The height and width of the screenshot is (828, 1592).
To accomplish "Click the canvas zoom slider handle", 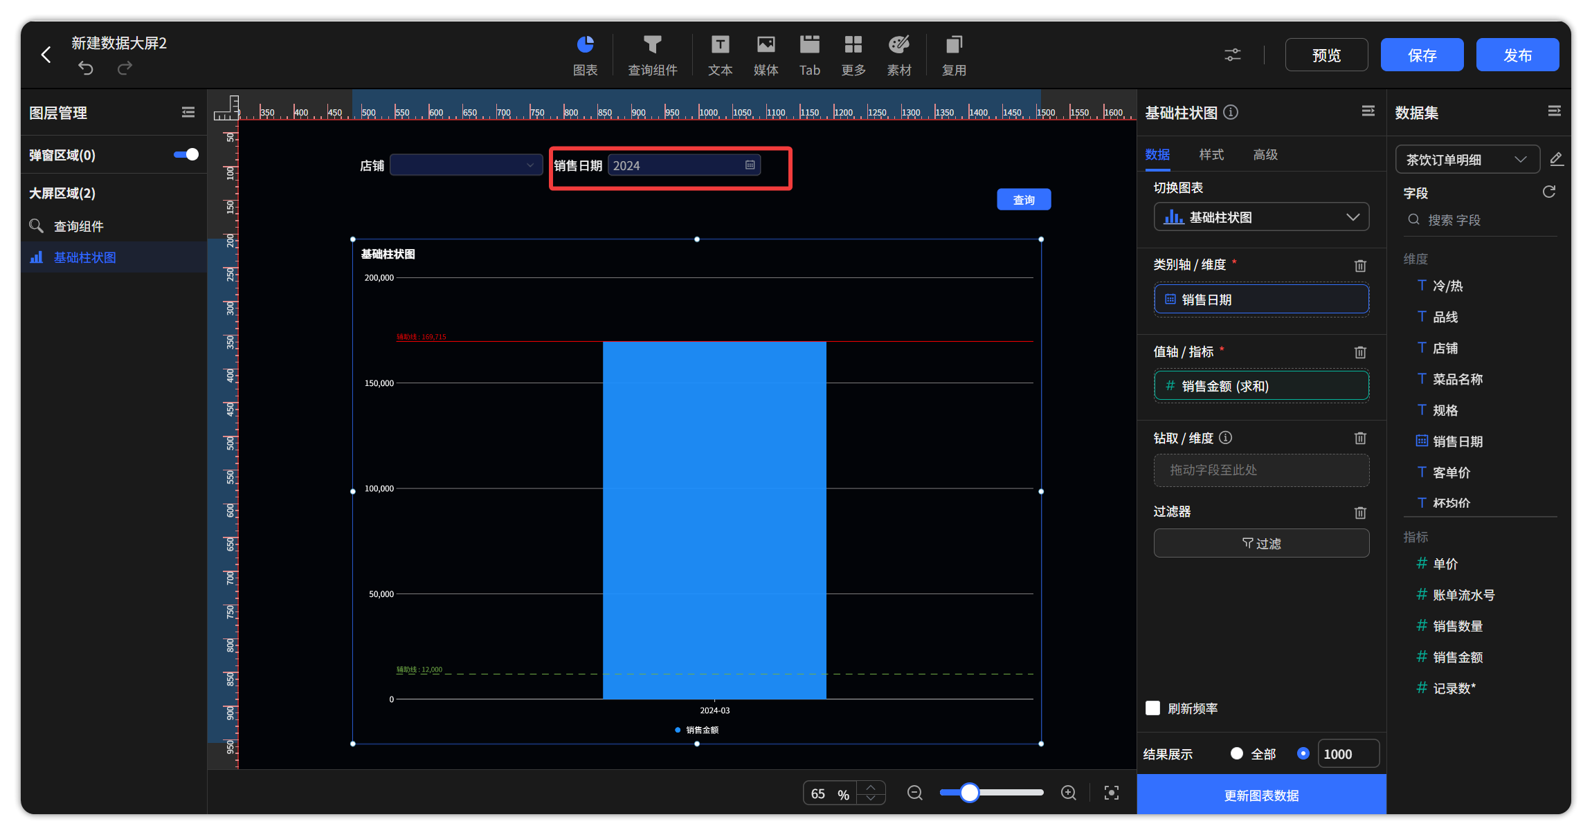I will click(969, 793).
